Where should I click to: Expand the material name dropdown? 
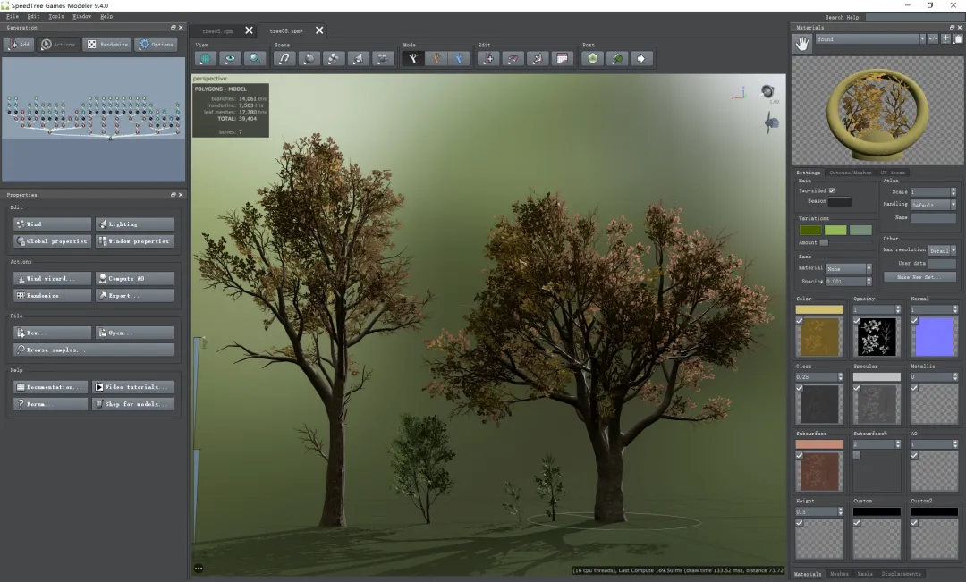pos(922,39)
